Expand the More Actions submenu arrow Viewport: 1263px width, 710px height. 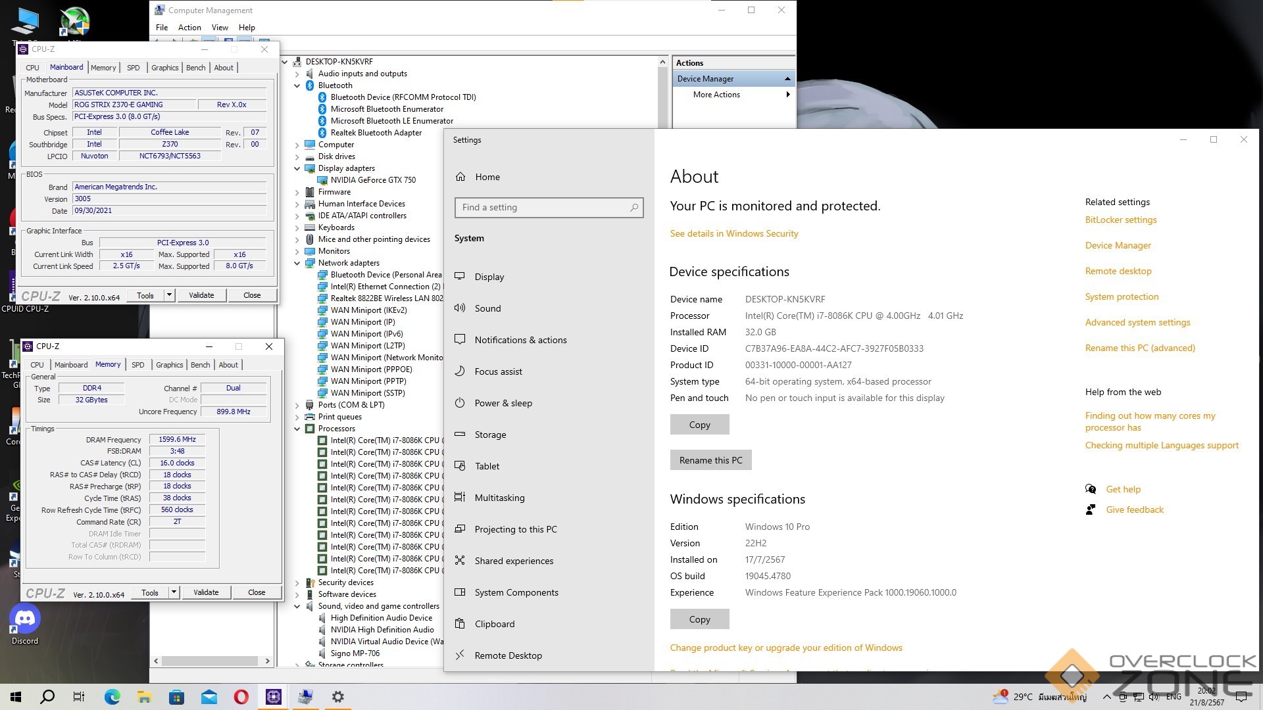point(787,95)
